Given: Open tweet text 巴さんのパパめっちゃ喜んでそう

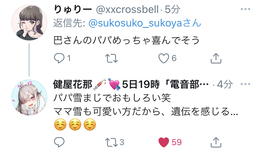Looking at the screenshot, I should pyautogui.click(x=127, y=40).
